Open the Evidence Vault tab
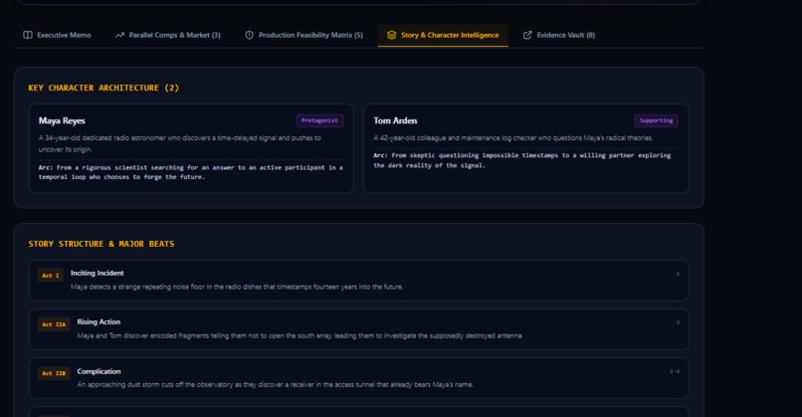802x417 pixels. tap(559, 35)
